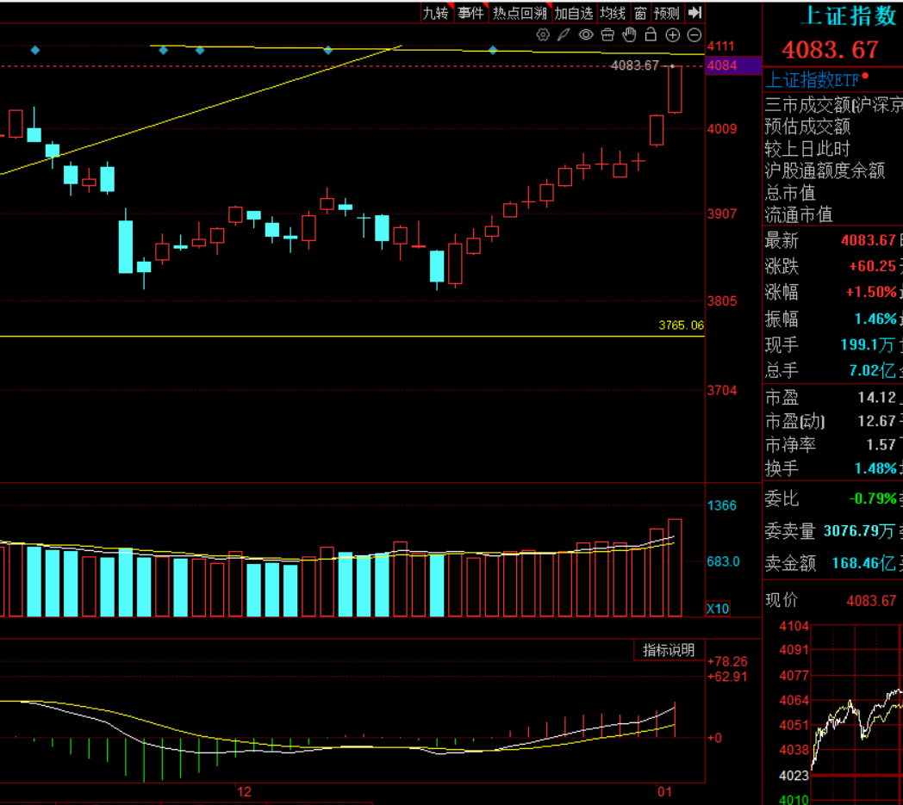Open 指标说明 indicator description
Screen dimensions: 903x805
pyautogui.click(x=669, y=650)
